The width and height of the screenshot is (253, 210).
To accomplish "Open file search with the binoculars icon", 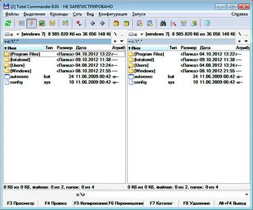I will click(163, 23).
